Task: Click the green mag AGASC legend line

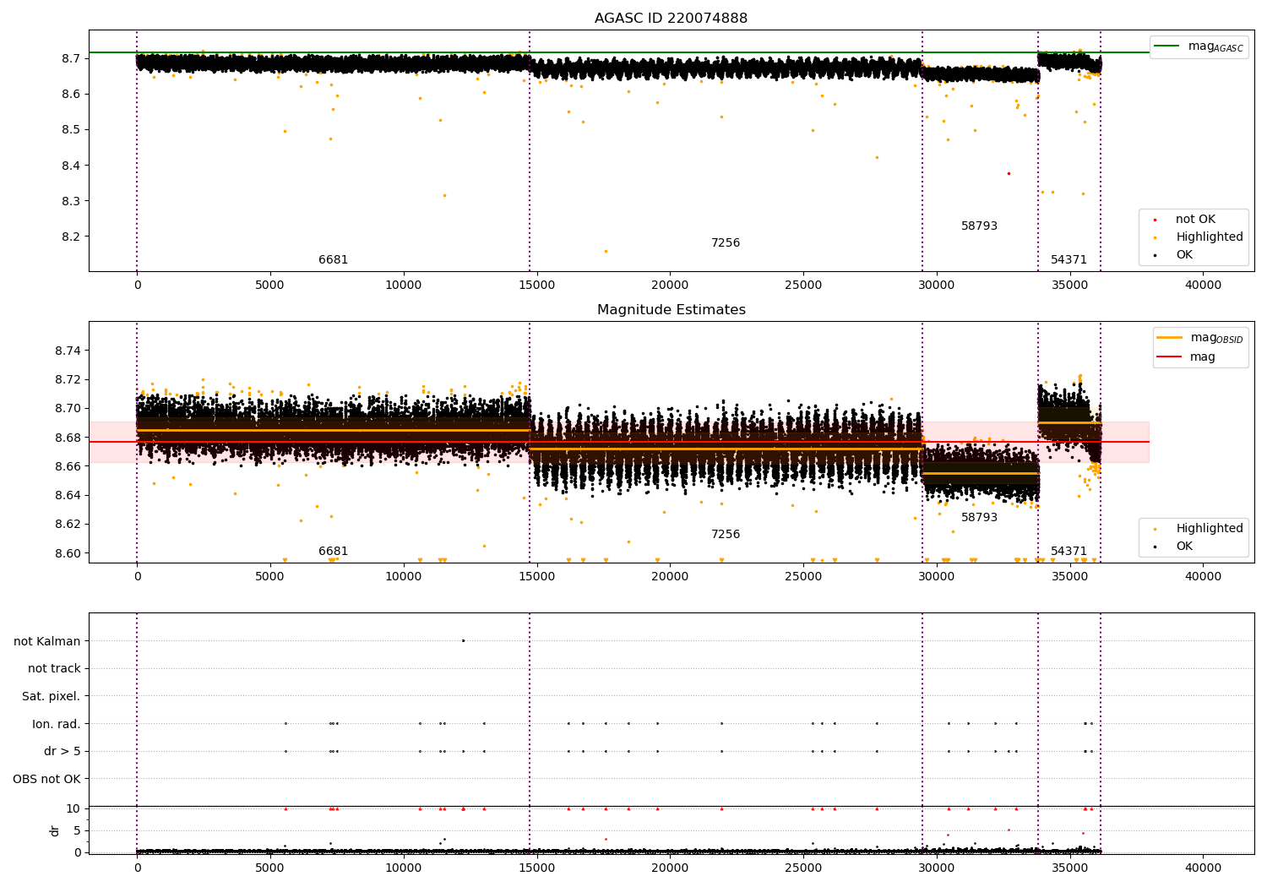Action: pyautogui.click(x=1166, y=46)
